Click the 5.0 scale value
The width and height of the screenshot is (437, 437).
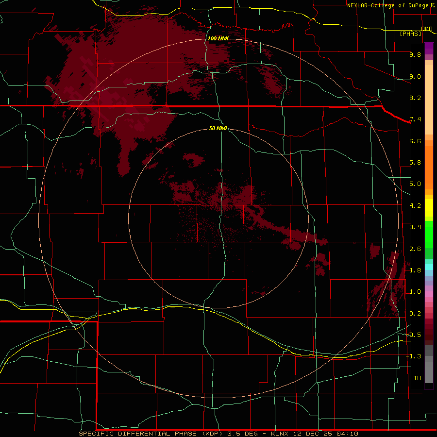[x=415, y=184]
